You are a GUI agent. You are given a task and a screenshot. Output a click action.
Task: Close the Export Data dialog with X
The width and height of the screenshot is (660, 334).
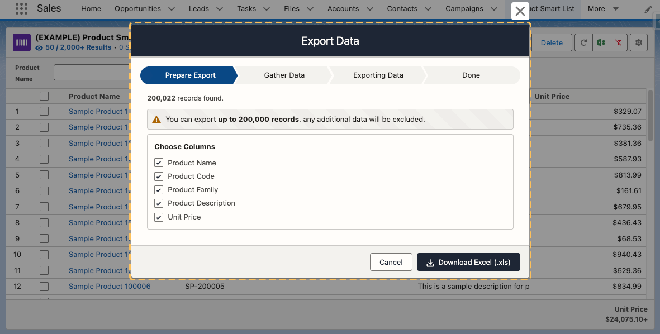[520, 11]
